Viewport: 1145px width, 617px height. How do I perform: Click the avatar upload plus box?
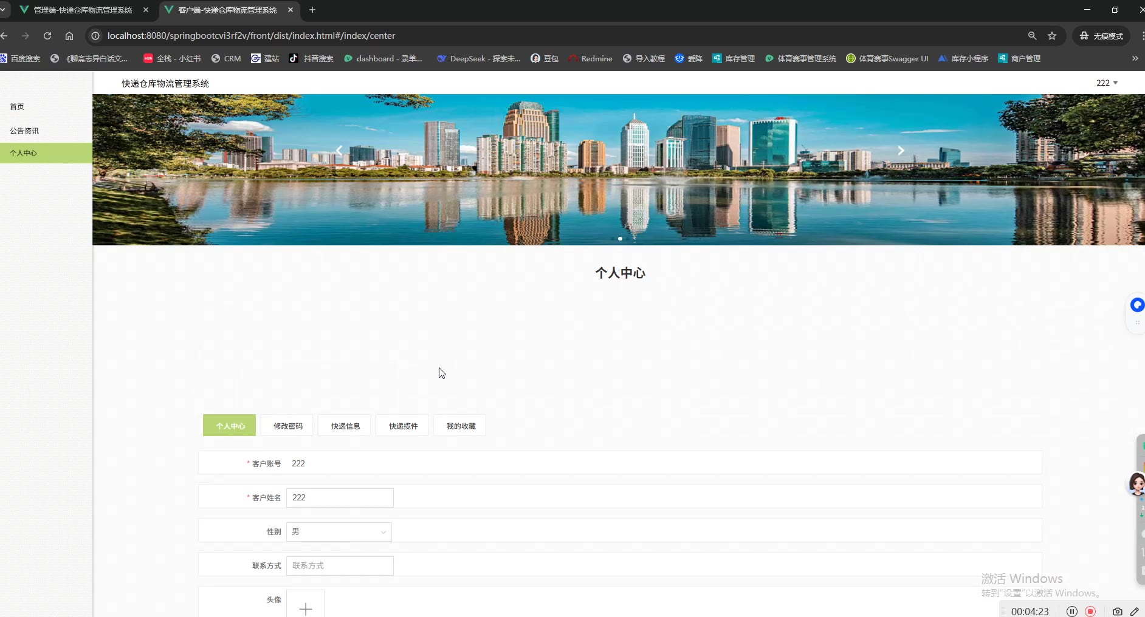(306, 607)
